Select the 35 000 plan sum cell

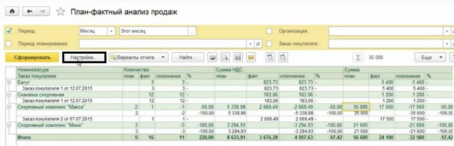pyautogui.click(x=356, y=107)
